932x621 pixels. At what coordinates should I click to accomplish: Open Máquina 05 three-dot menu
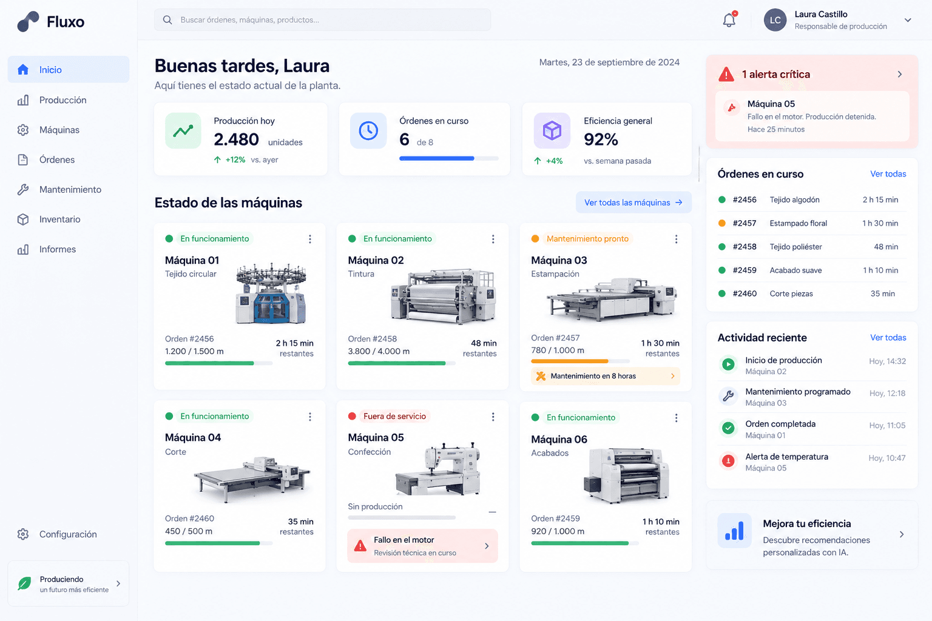click(x=493, y=417)
